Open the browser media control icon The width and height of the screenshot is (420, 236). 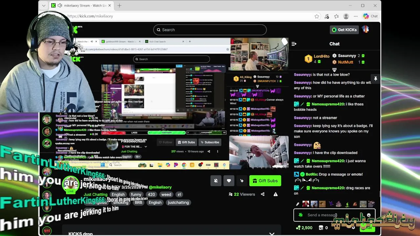tap(326, 16)
